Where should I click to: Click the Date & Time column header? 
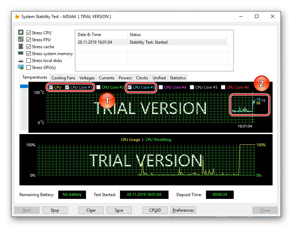101,35
